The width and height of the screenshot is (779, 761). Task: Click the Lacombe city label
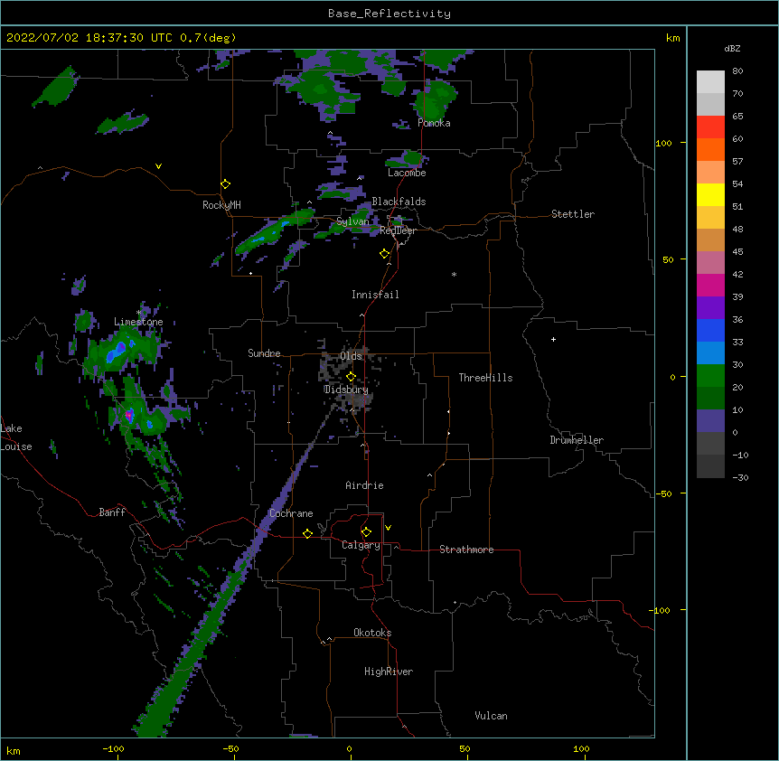tap(407, 173)
